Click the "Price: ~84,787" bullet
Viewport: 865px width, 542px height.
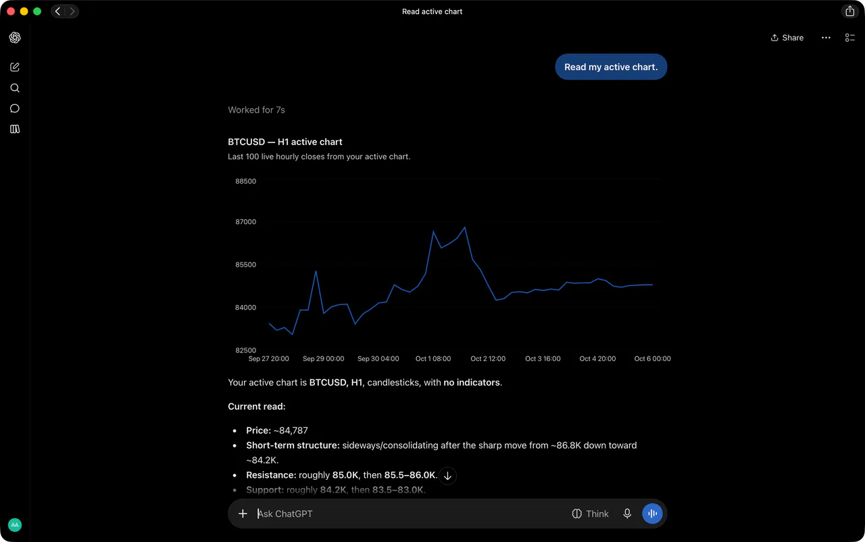tap(277, 431)
